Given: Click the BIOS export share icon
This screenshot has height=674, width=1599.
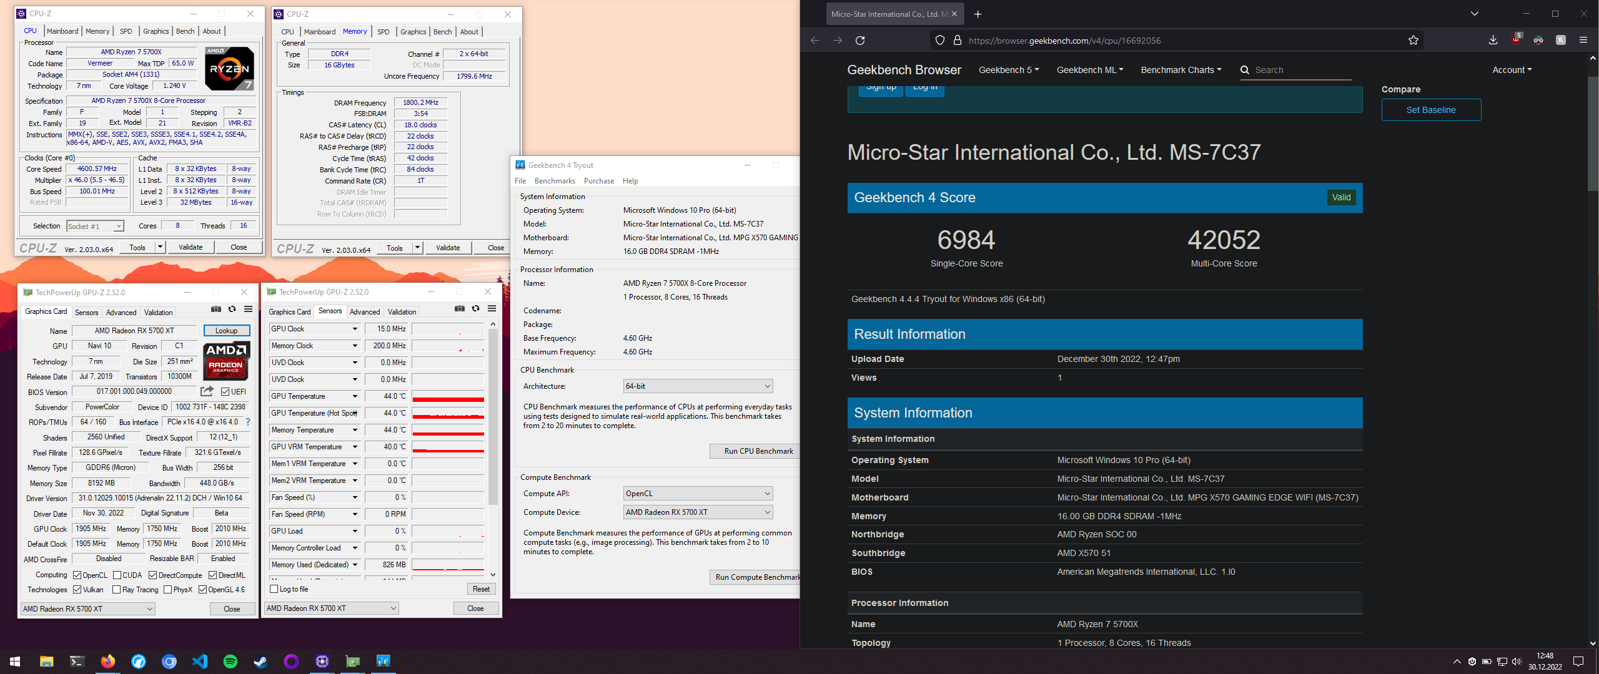Looking at the screenshot, I should click(x=207, y=391).
